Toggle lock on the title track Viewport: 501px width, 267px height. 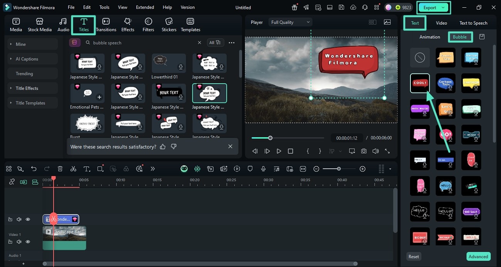[10, 219]
